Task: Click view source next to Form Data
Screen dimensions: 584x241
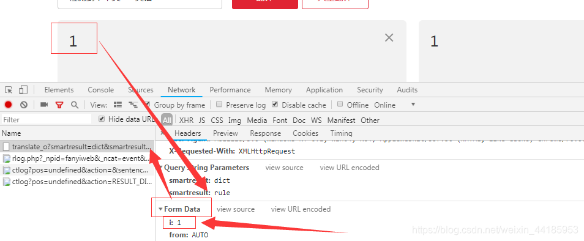Action: (x=236, y=209)
